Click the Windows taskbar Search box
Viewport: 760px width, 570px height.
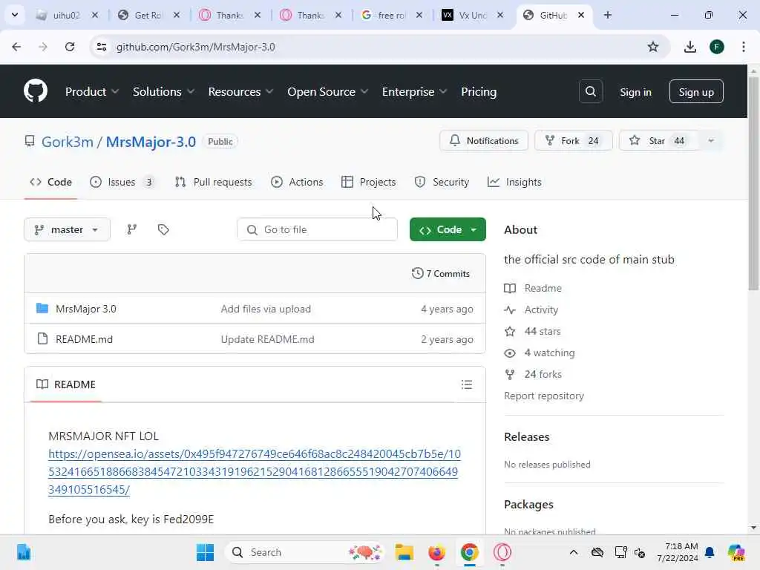pyautogui.click(x=305, y=552)
